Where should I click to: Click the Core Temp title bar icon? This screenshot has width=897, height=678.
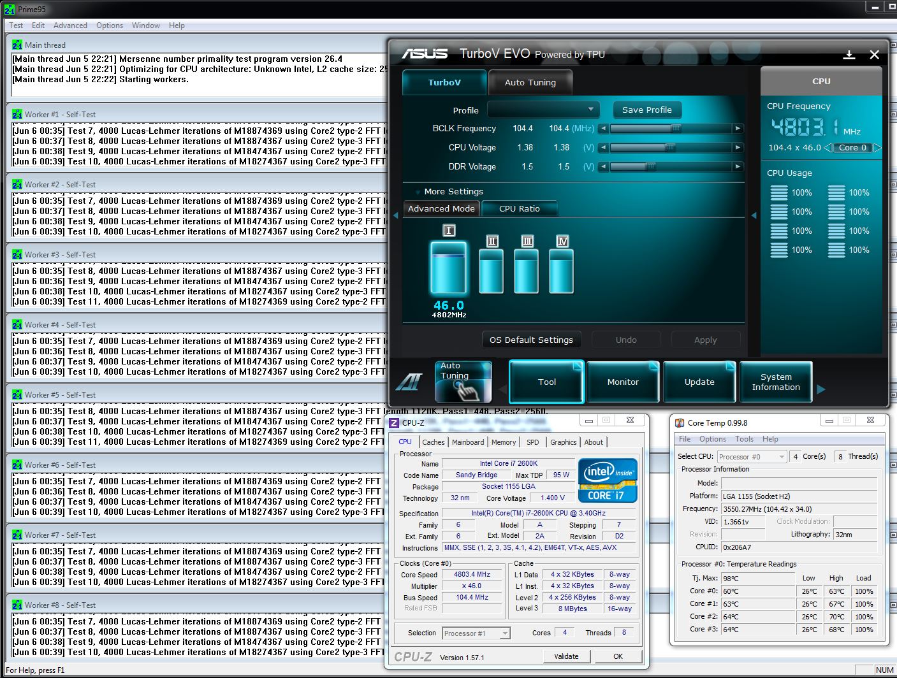coord(680,422)
